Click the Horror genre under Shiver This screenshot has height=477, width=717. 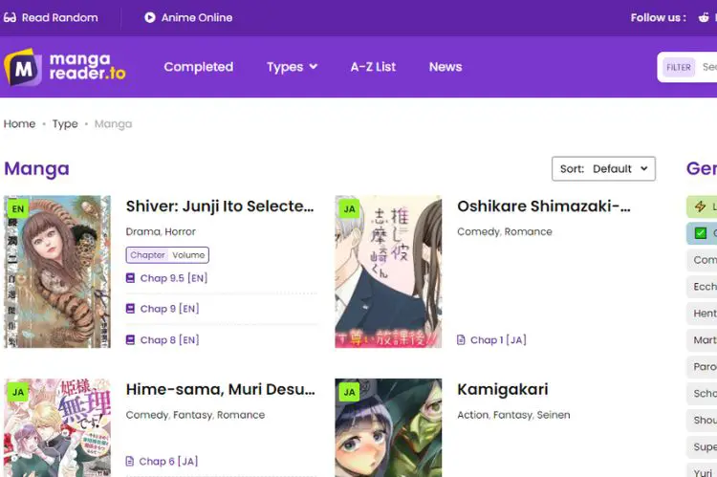coord(180,232)
